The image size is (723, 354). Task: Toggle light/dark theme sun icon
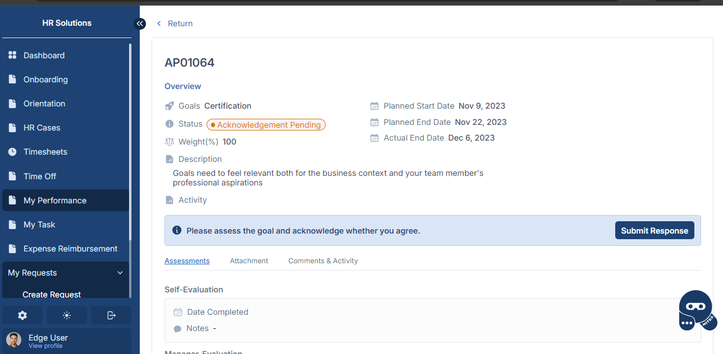pyautogui.click(x=67, y=315)
